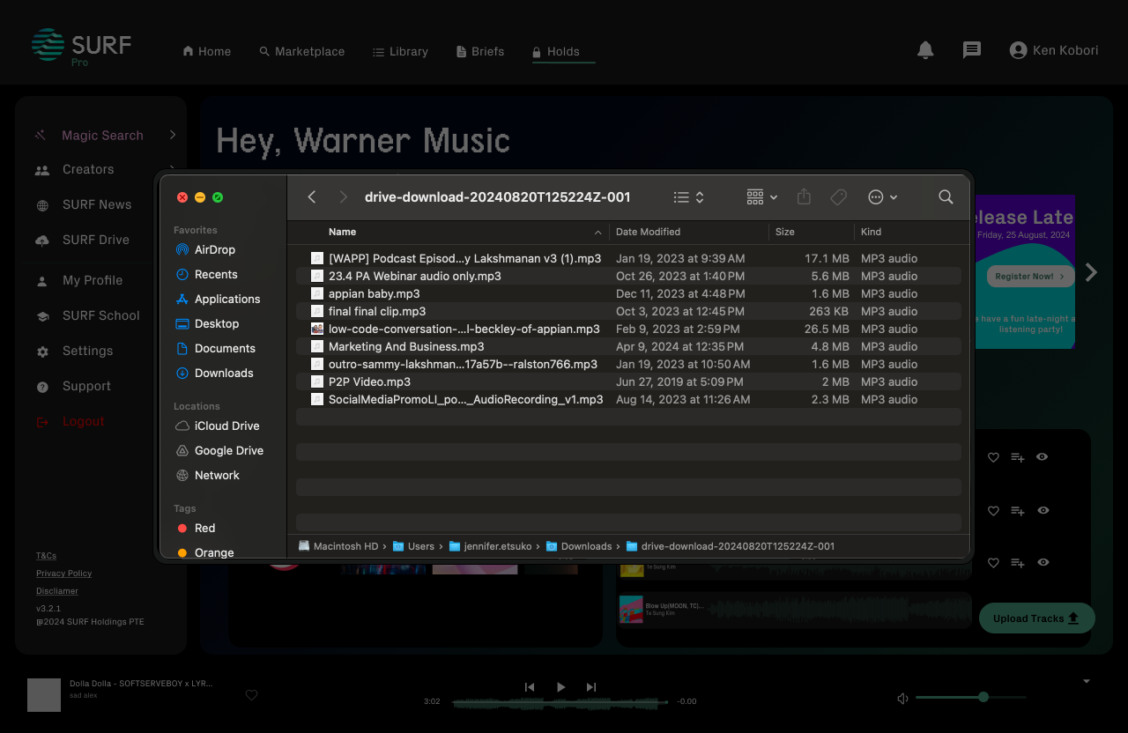The image size is (1128, 733).
Task: Open Briefs tab
Action: click(480, 51)
